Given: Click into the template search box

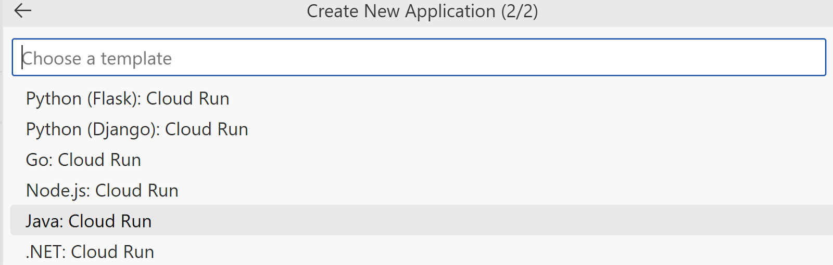Looking at the screenshot, I should coord(419,58).
